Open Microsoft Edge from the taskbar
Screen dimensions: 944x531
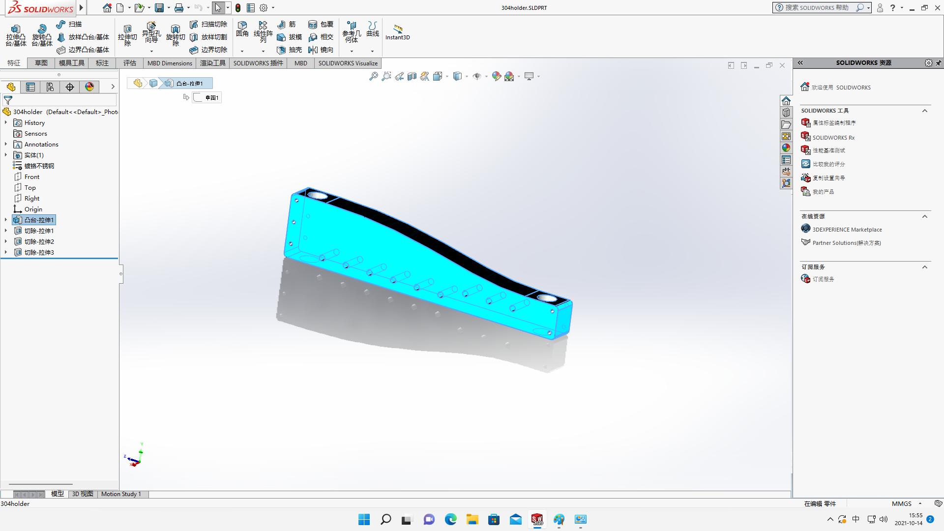450,519
